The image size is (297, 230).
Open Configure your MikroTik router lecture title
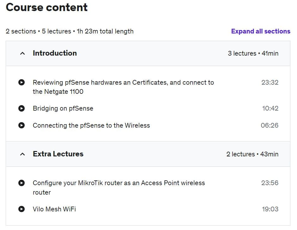pyautogui.click(x=119, y=188)
